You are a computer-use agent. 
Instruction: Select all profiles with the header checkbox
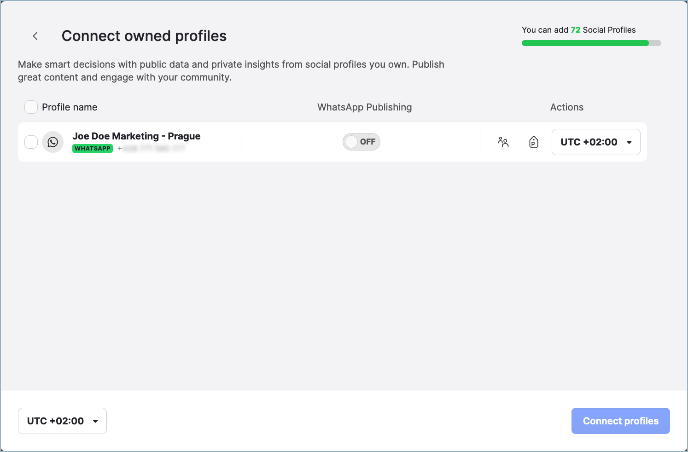[x=31, y=107]
